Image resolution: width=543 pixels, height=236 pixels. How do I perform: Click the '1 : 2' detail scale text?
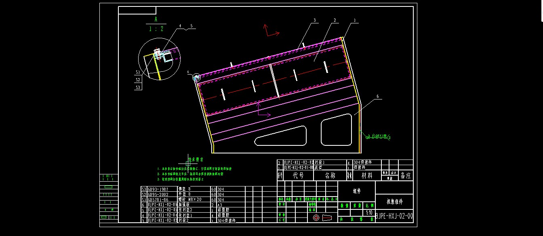click(156, 29)
